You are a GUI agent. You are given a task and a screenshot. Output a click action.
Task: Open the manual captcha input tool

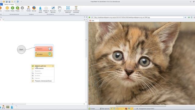pos(53,9)
